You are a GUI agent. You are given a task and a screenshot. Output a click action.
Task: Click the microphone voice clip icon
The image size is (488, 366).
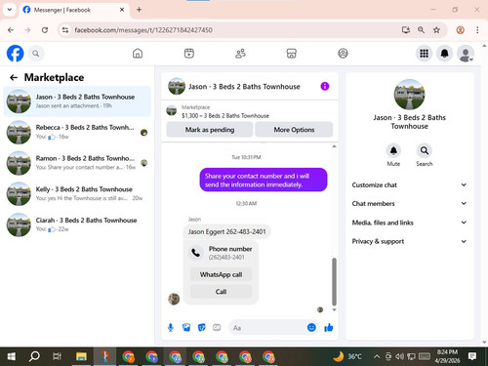pyautogui.click(x=171, y=328)
